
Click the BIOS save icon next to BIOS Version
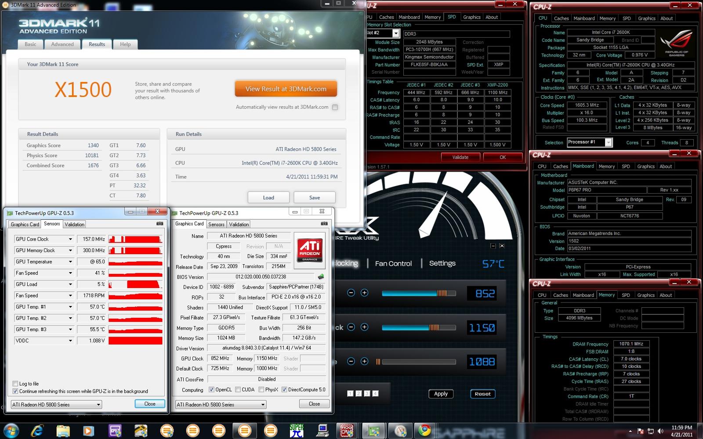321,277
